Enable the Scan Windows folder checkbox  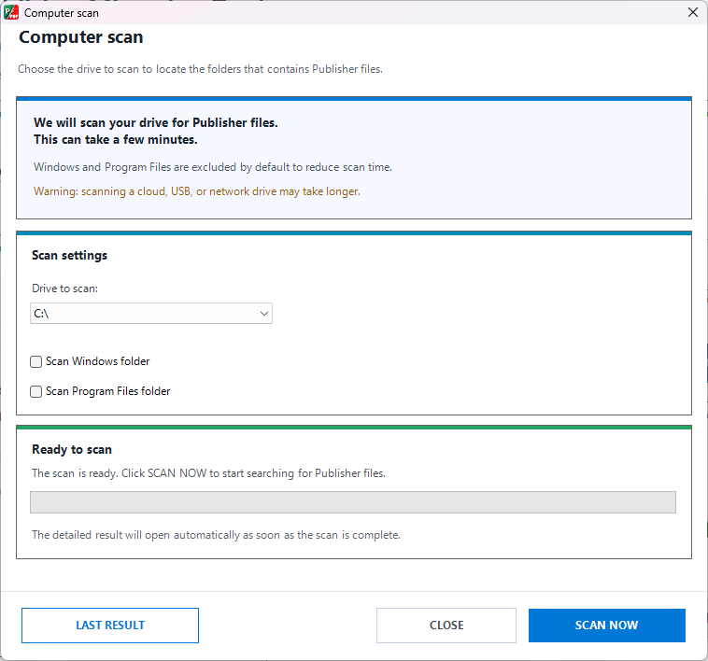[x=36, y=361]
